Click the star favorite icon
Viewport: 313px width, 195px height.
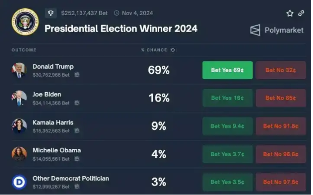click(289, 13)
